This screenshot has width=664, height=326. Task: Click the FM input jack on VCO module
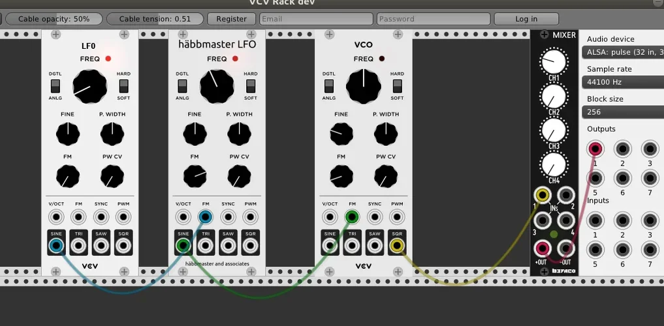(x=352, y=217)
